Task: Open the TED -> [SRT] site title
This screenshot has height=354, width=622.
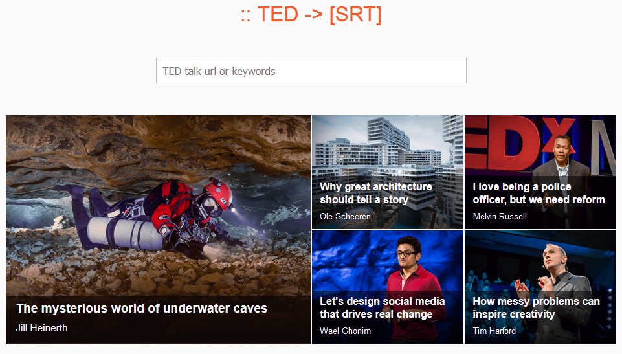Action: pyautogui.click(x=311, y=15)
